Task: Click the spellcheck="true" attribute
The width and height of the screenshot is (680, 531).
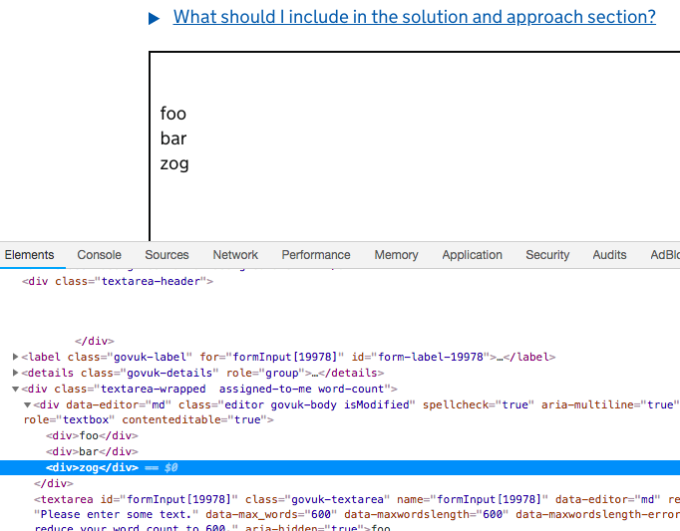Action: click(x=479, y=404)
